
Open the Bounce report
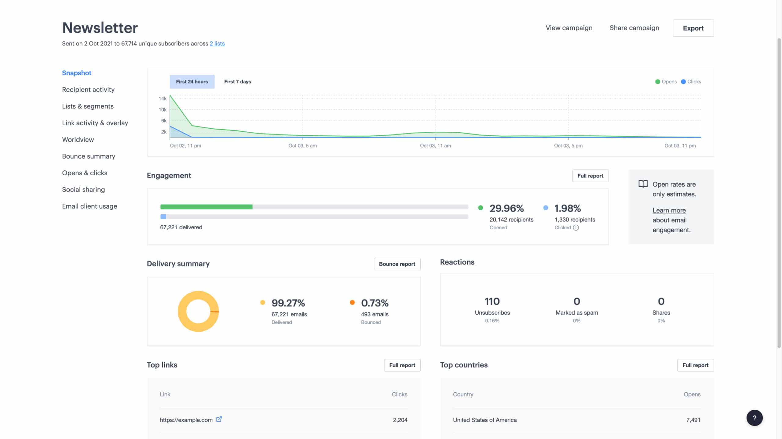(397, 264)
